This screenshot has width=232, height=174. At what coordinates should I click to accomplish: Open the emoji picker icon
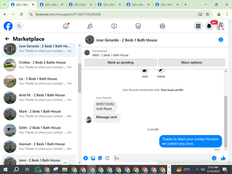pyautogui.click(x=214, y=158)
